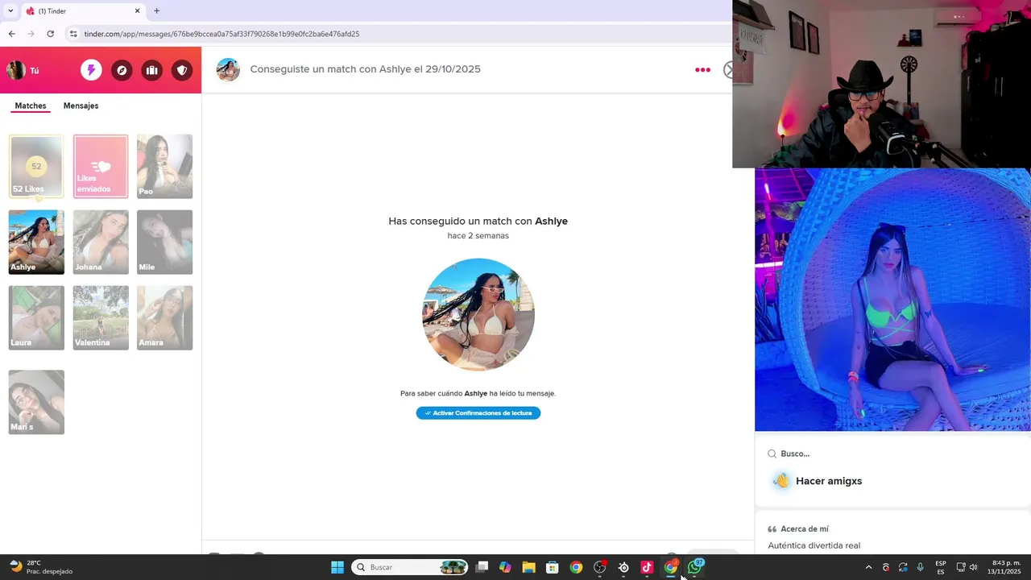Launch Copilot from the taskbar
The image size is (1031, 580).
tap(505, 567)
